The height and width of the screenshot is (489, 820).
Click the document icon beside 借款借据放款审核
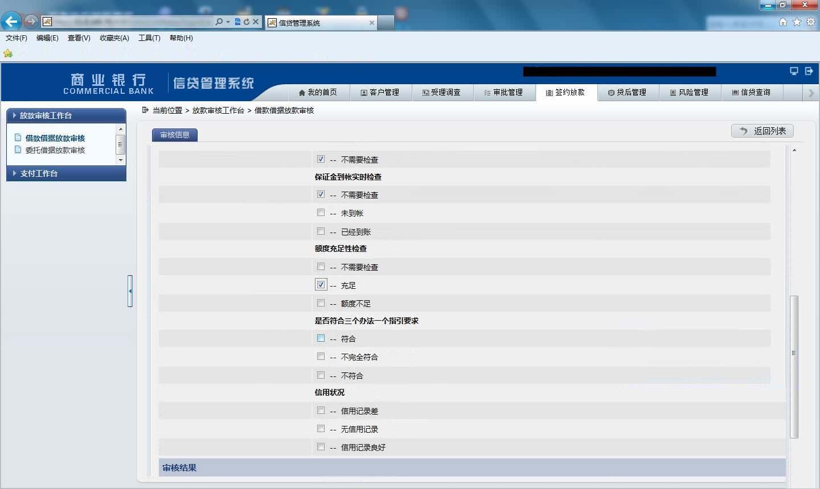pyautogui.click(x=18, y=138)
